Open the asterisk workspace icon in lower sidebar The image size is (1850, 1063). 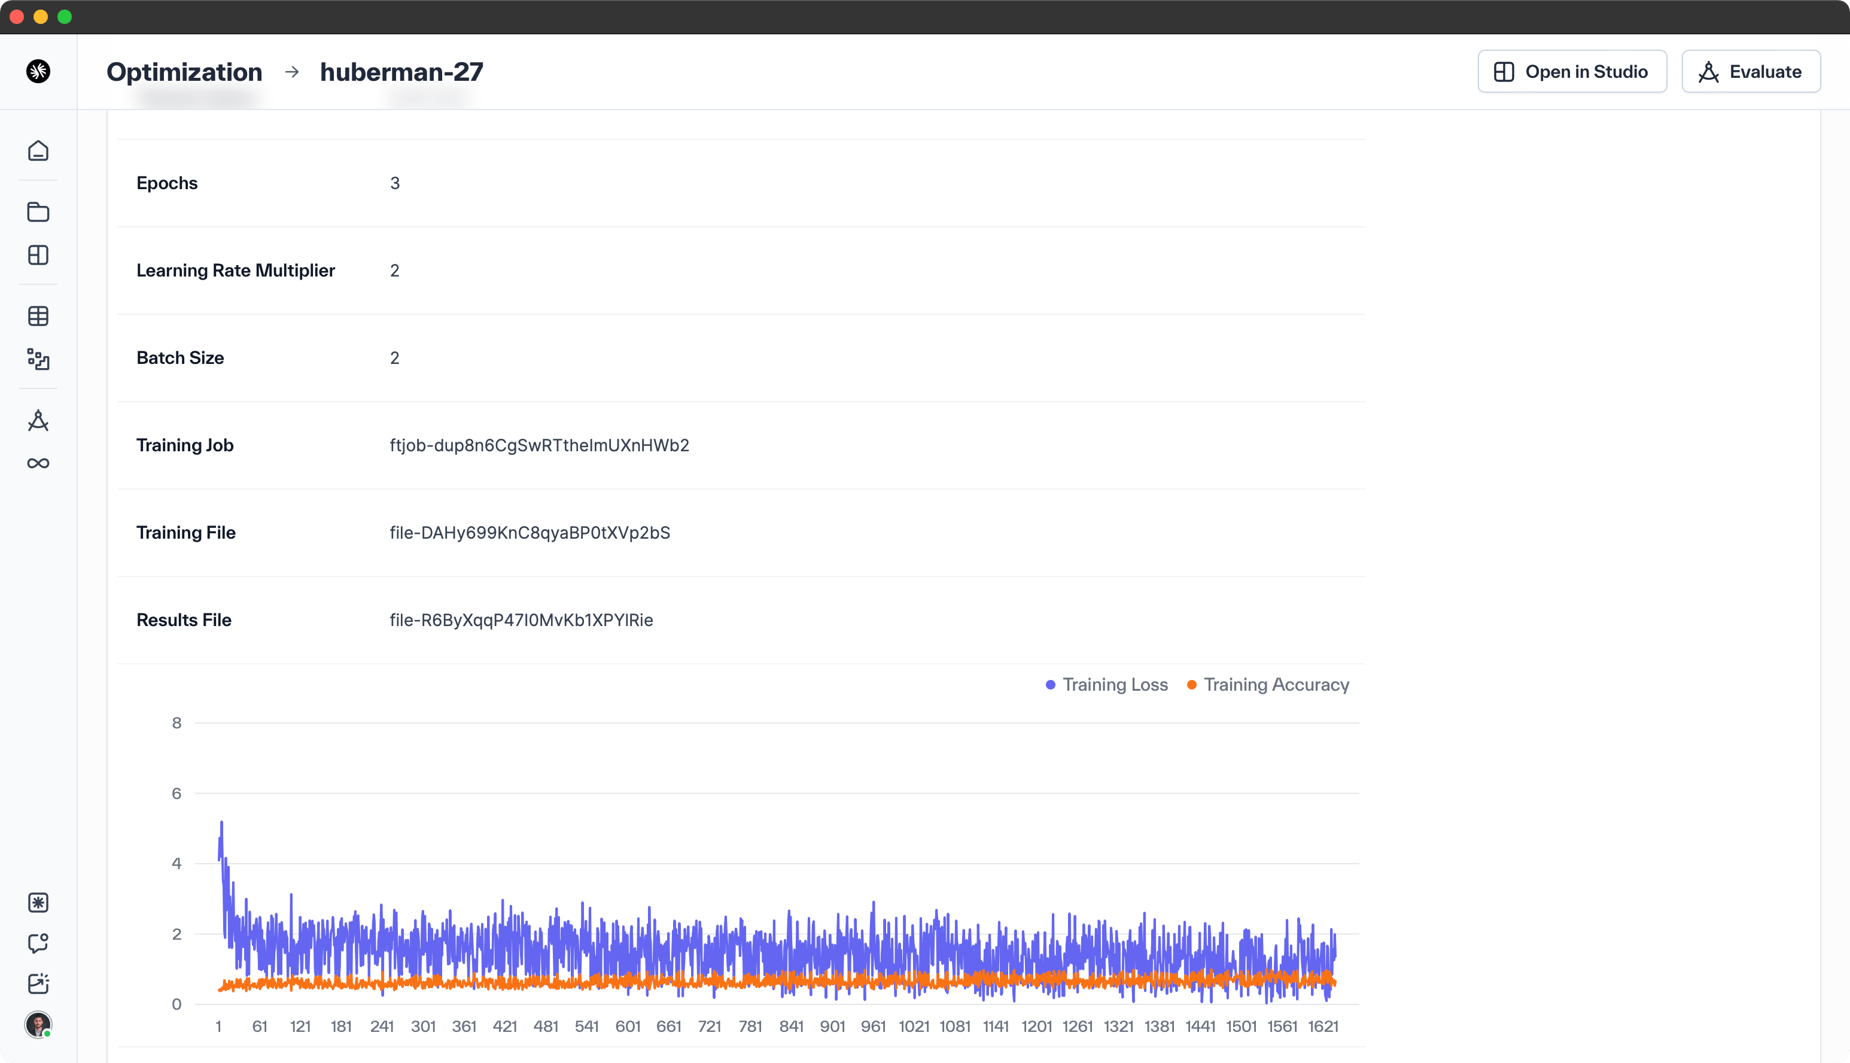38,903
